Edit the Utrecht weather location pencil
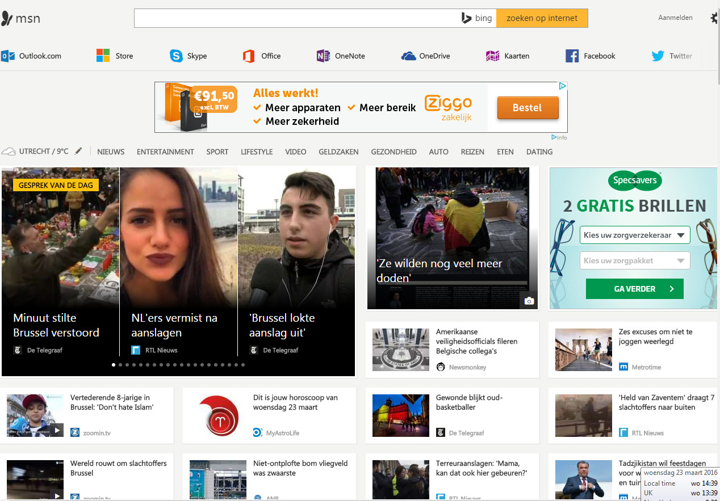This screenshot has width=720, height=501. [78, 151]
